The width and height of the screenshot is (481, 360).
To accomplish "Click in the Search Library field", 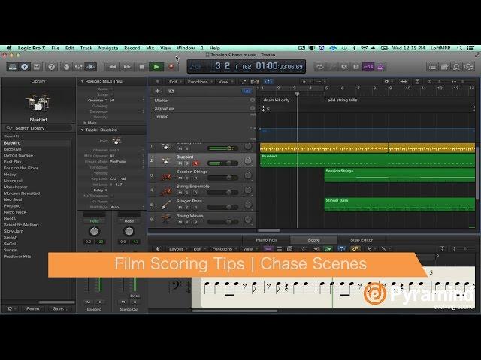I will tap(38, 128).
